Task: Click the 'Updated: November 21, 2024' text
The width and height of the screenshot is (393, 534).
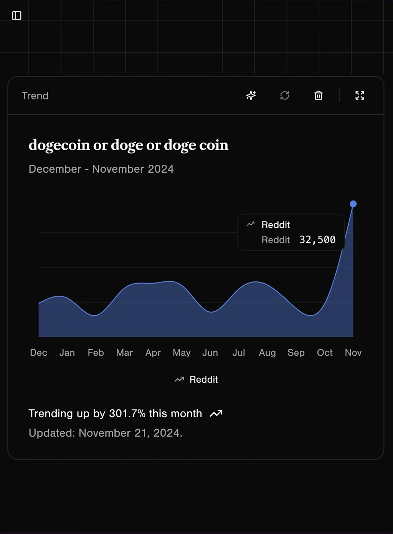Action: [x=106, y=433]
